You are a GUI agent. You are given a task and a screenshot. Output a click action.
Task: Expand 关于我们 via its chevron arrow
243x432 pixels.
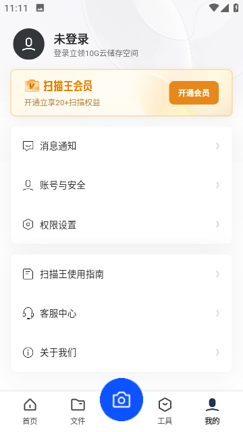pos(217,352)
